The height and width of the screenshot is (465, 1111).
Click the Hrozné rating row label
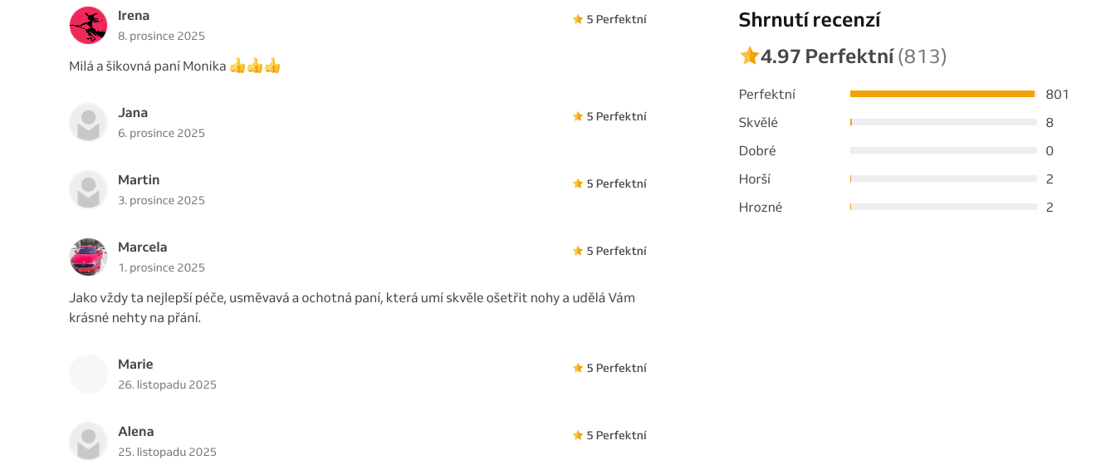coord(761,208)
